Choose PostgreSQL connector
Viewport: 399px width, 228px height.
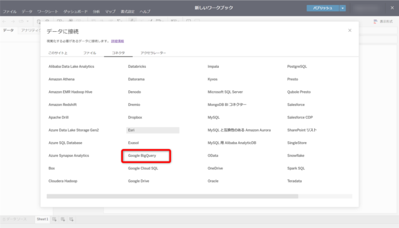(297, 67)
